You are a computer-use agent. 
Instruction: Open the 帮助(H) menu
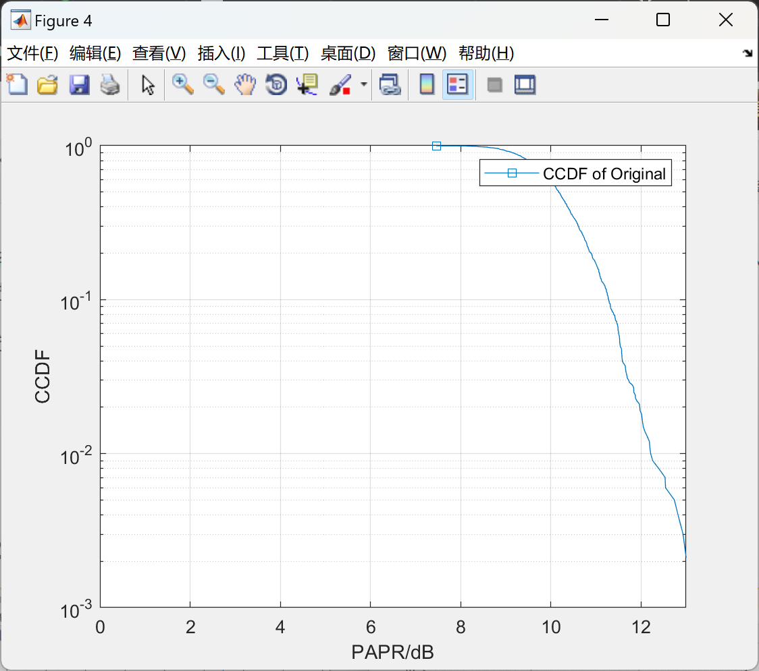pyautogui.click(x=486, y=53)
